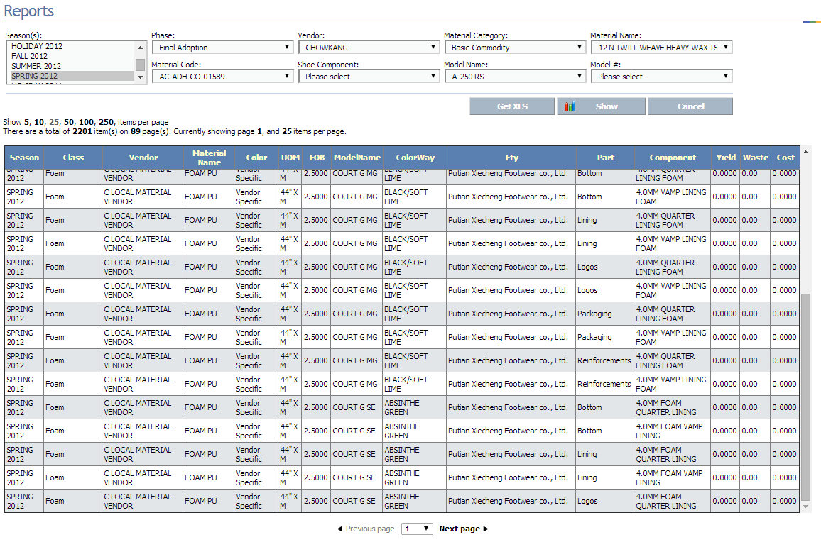Click Reinforcements in the 4.0MM QUARTER LINING FOAM row
This screenshot has height=547, width=821.
point(604,361)
